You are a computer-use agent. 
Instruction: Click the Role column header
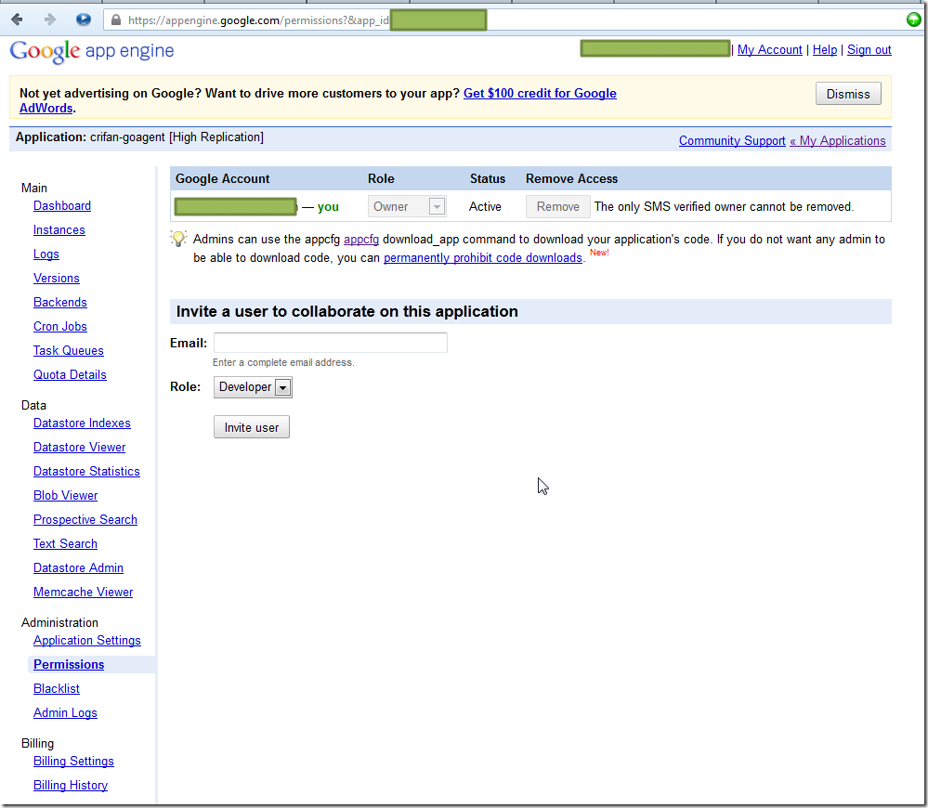point(381,178)
